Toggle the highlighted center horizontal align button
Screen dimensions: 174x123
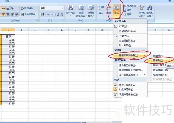pos(4,14)
